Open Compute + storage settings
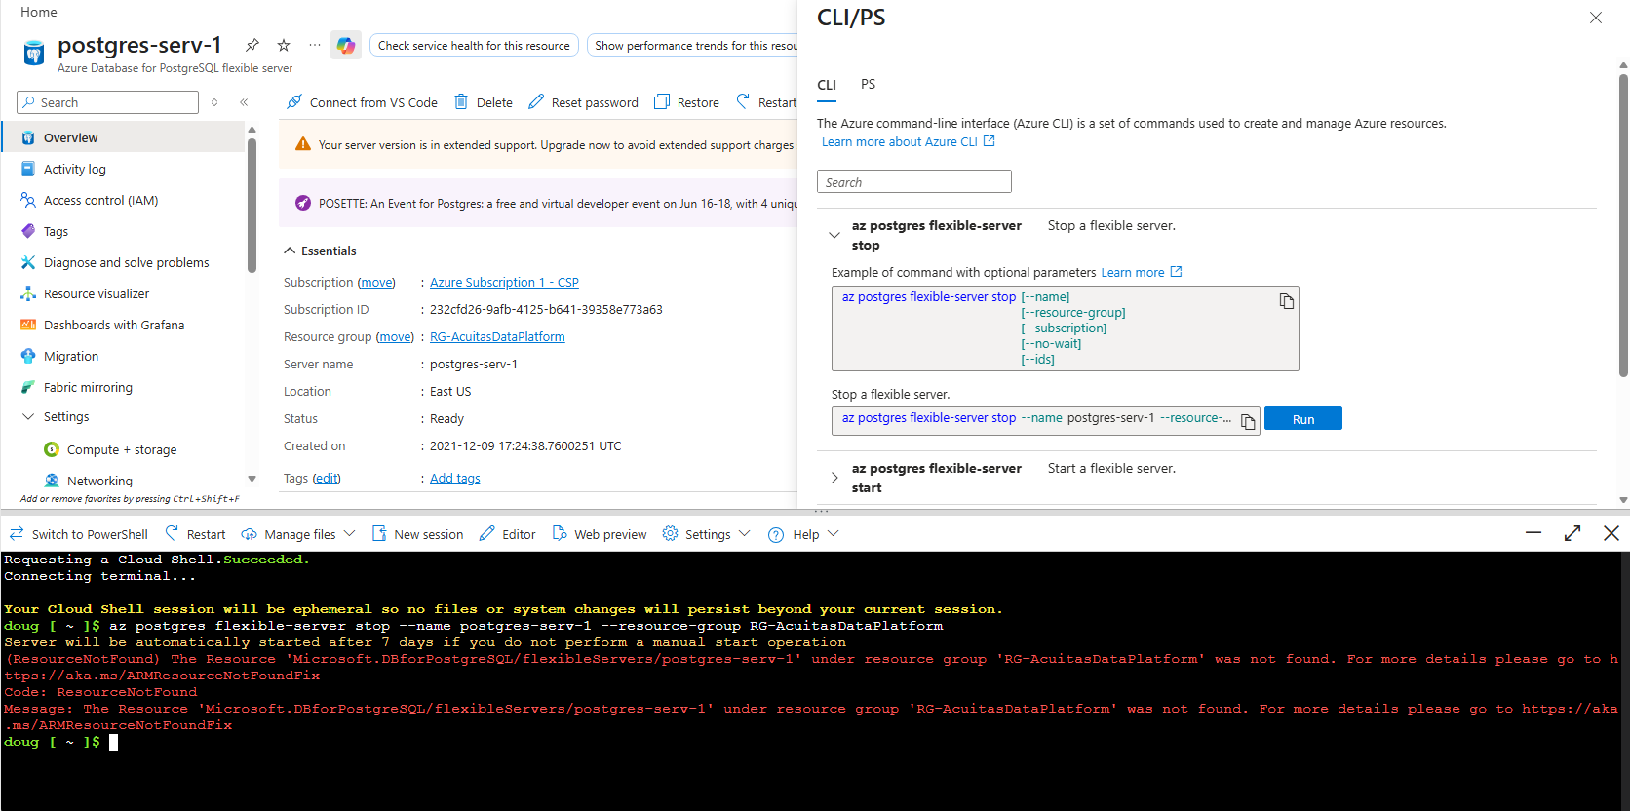This screenshot has height=811, width=1630. coord(124,449)
